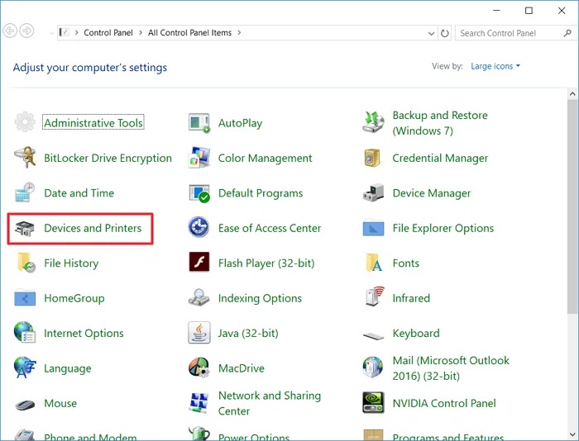This screenshot has width=579, height=441.
Task: Open the View by Large icons dropdown
Action: click(495, 66)
